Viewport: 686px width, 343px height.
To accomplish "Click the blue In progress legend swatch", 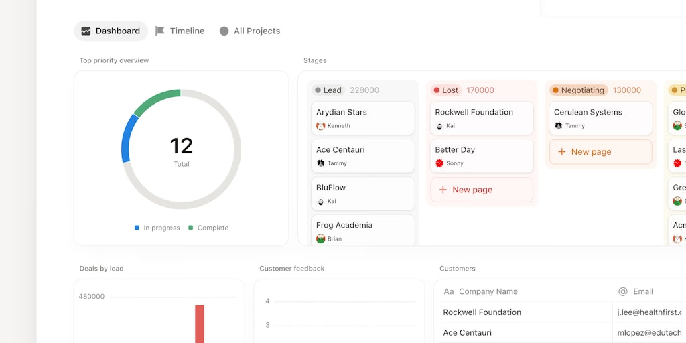I will [137, 228].
